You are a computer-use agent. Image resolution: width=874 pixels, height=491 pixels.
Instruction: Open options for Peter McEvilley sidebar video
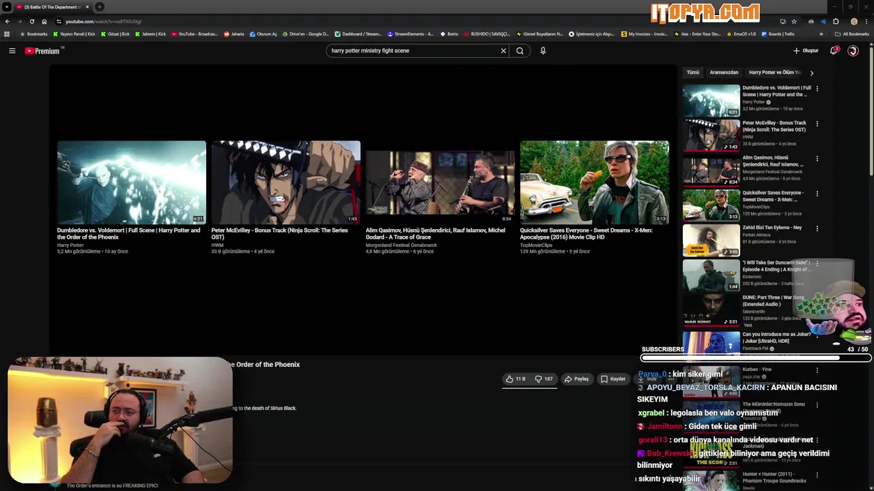click(x=817, y=123)
